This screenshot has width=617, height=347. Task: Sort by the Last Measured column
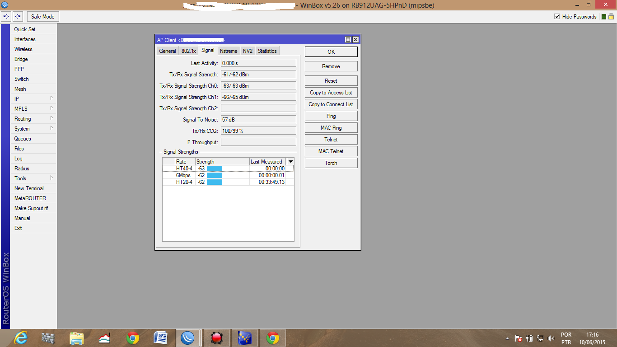tap(268, 161)
